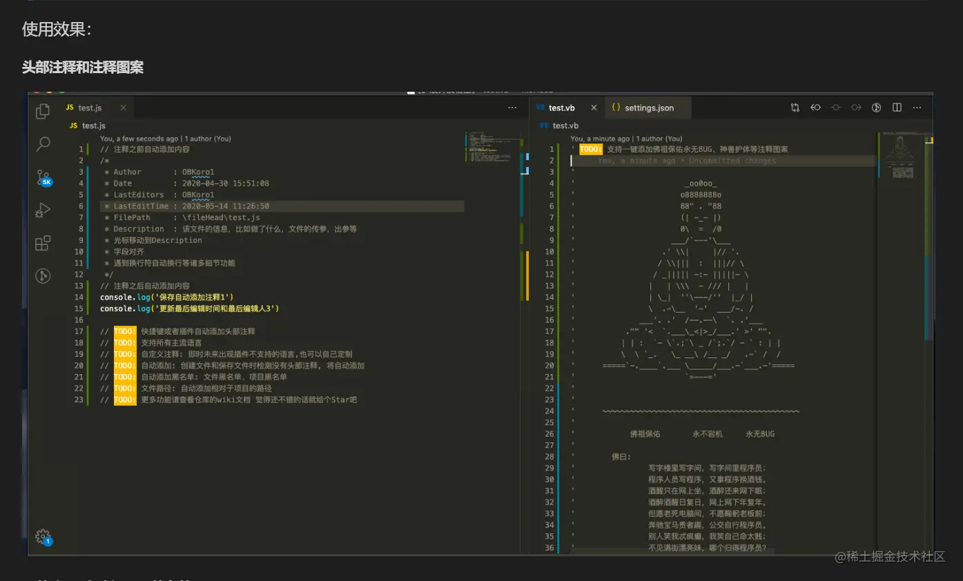Click the Date value "2020-04-30 15:51:08"
Image resolution: width=963 pixels, height=581 pixels.
coord(226,184)
